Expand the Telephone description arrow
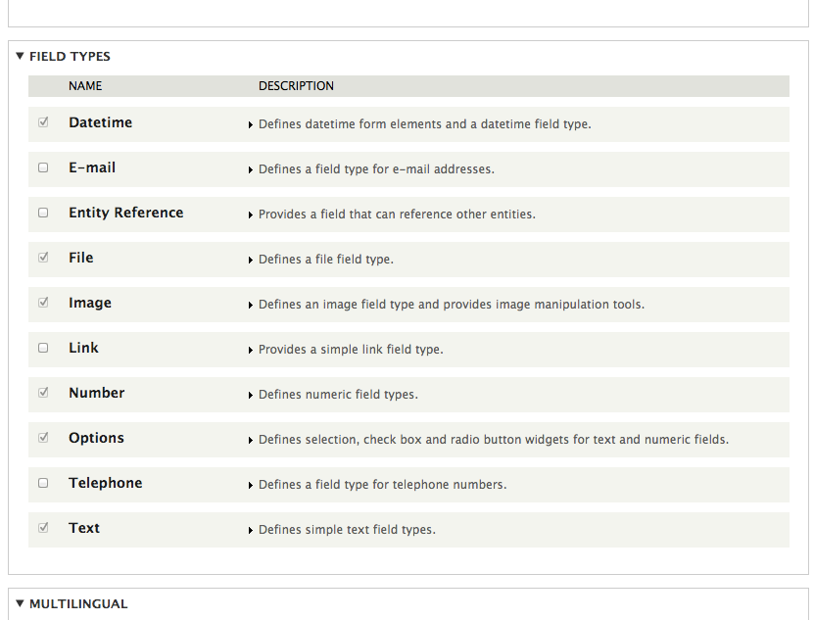Screen dimensions: 814x620 [x=252, y=484]
